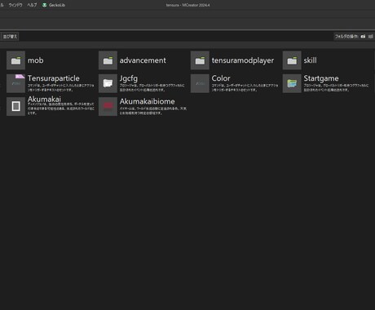Image resolution: width=375 pixels, height=310 pixels.
Task: Select the Jgcfg procedure element icon
Action: pyautogui.click(x=108, y=83)
